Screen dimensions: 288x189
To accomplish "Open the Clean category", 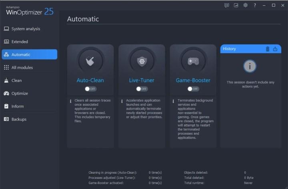I will pos(29,80).
